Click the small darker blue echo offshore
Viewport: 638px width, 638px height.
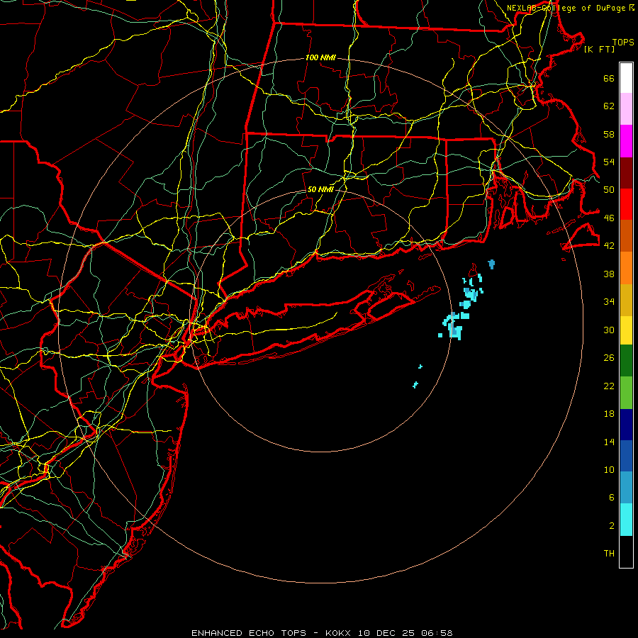pos(491,264)
